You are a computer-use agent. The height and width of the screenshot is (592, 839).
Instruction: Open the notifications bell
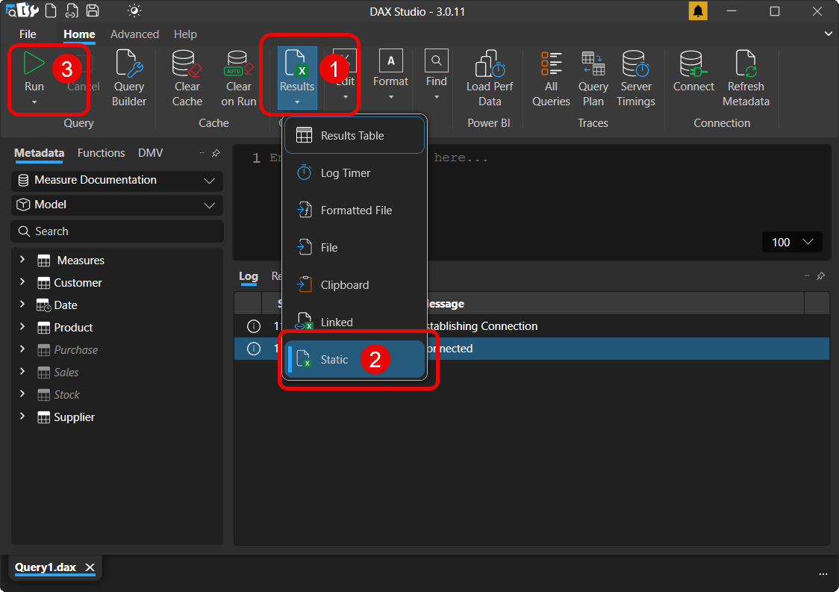(698, 10)
